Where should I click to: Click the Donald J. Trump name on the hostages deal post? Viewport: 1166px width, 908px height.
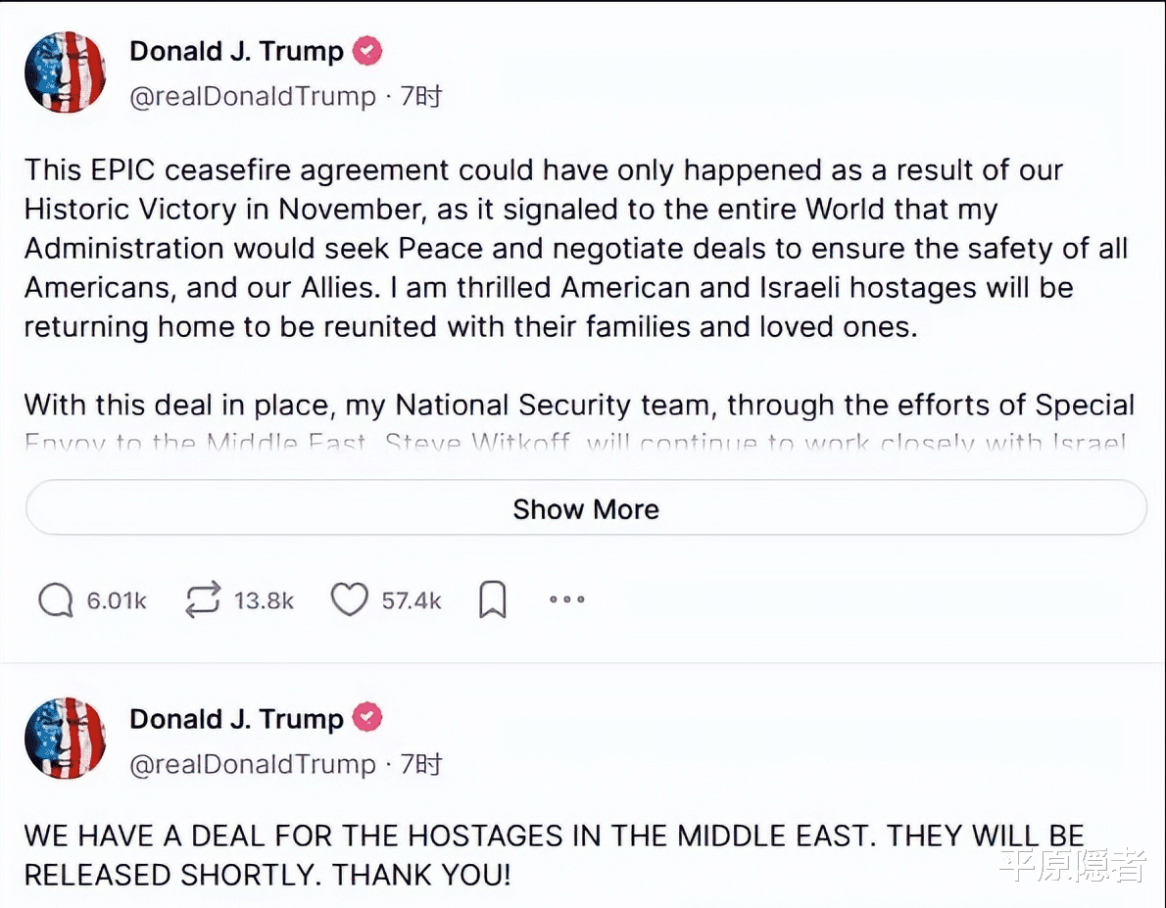(236, 718)
